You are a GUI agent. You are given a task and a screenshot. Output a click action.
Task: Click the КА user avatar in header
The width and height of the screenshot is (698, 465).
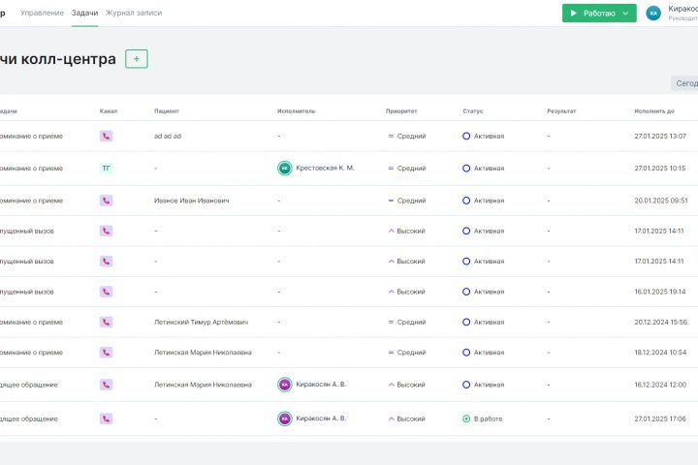pos(653,14)
